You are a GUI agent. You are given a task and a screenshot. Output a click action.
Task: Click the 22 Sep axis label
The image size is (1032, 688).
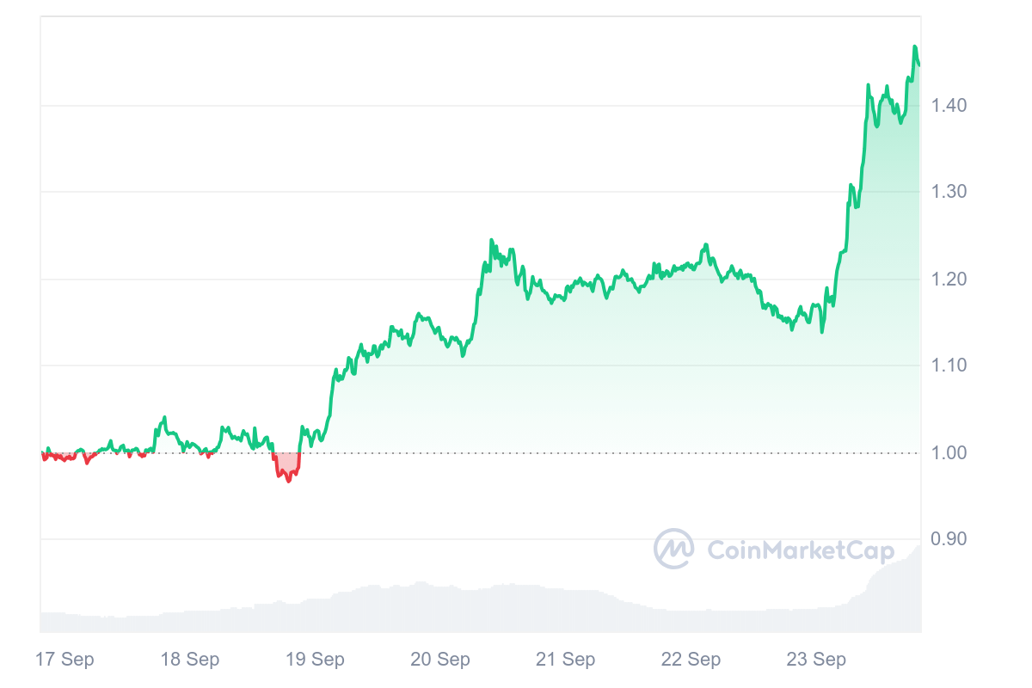tap(691, 660)
